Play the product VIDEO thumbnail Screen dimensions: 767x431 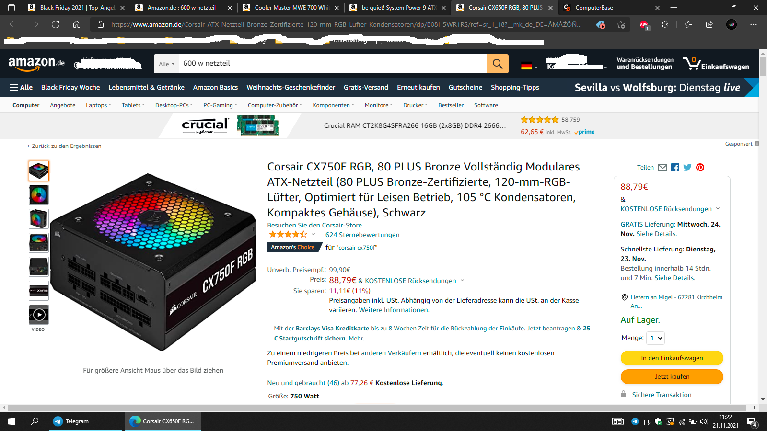point(39,315)
